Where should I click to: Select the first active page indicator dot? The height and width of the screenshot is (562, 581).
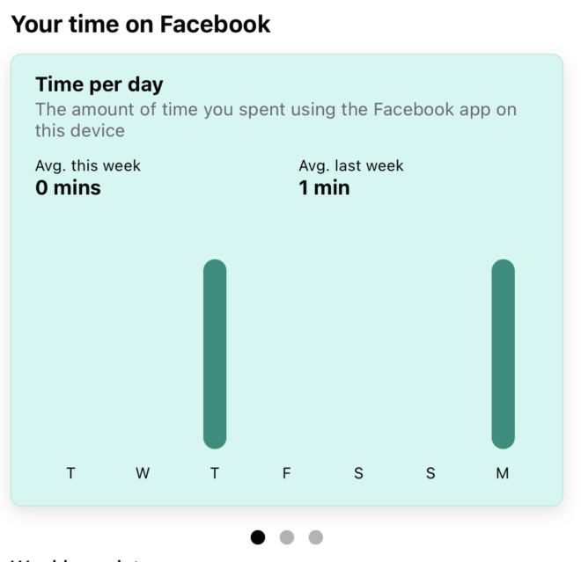point(258,537)
